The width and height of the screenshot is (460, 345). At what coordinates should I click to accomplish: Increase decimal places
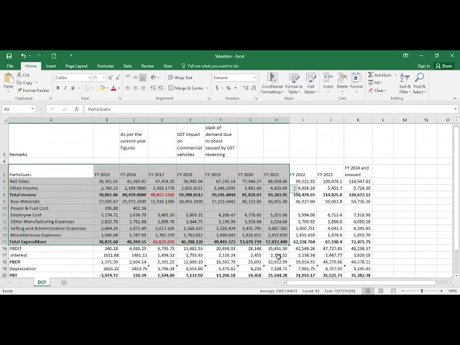(x=246, y=88)
